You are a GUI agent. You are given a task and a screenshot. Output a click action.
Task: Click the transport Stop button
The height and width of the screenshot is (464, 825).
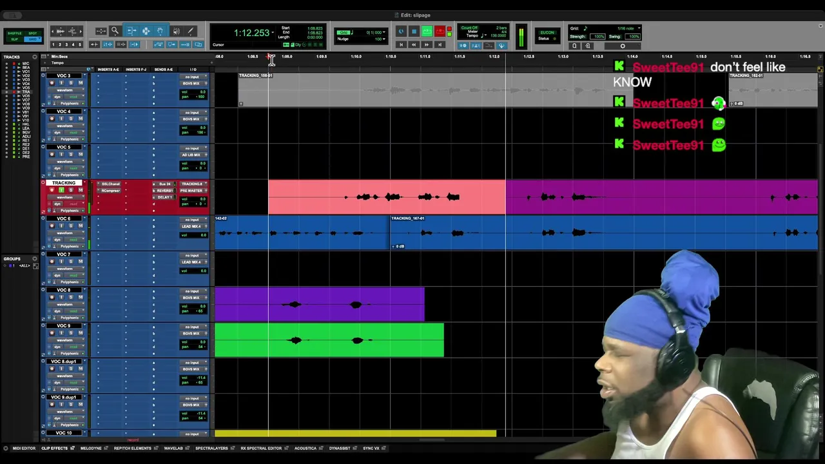[414, 32]
